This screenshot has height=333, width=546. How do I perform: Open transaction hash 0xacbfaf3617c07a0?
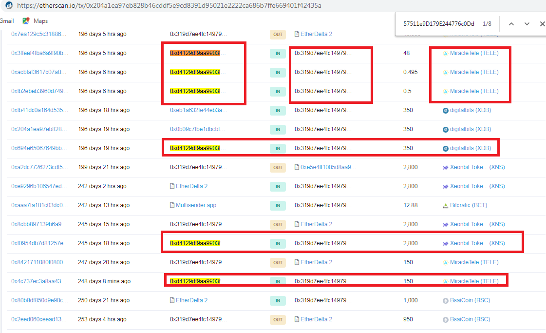click(38, 72)
